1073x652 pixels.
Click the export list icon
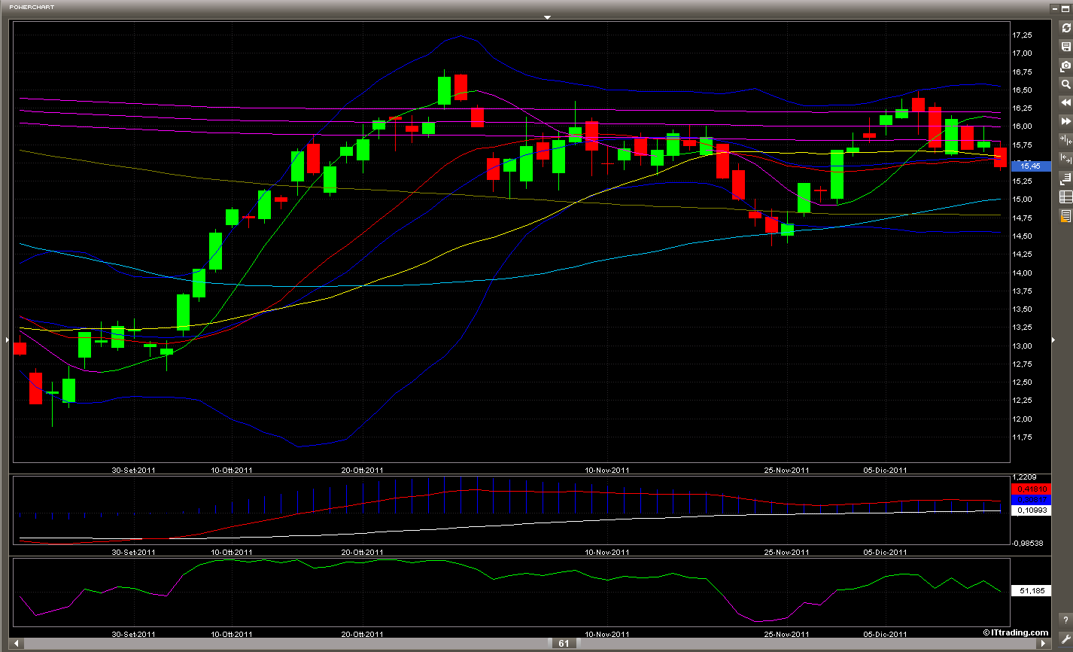1065,178
